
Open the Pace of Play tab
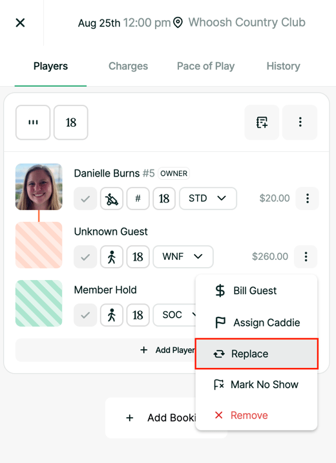(x=205, y=66)
